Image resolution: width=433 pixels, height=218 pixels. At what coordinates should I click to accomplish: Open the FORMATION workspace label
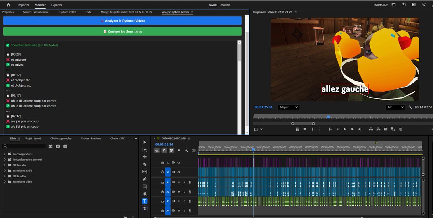[x=381, y=5]
